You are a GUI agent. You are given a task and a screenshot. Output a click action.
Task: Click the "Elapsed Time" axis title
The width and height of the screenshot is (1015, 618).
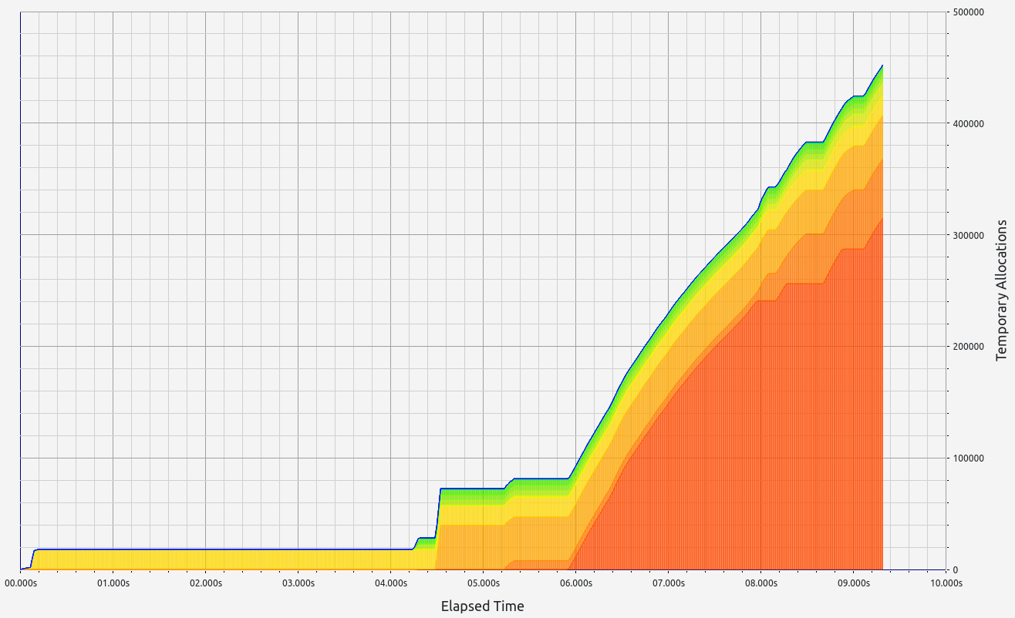tap(482, 606)
